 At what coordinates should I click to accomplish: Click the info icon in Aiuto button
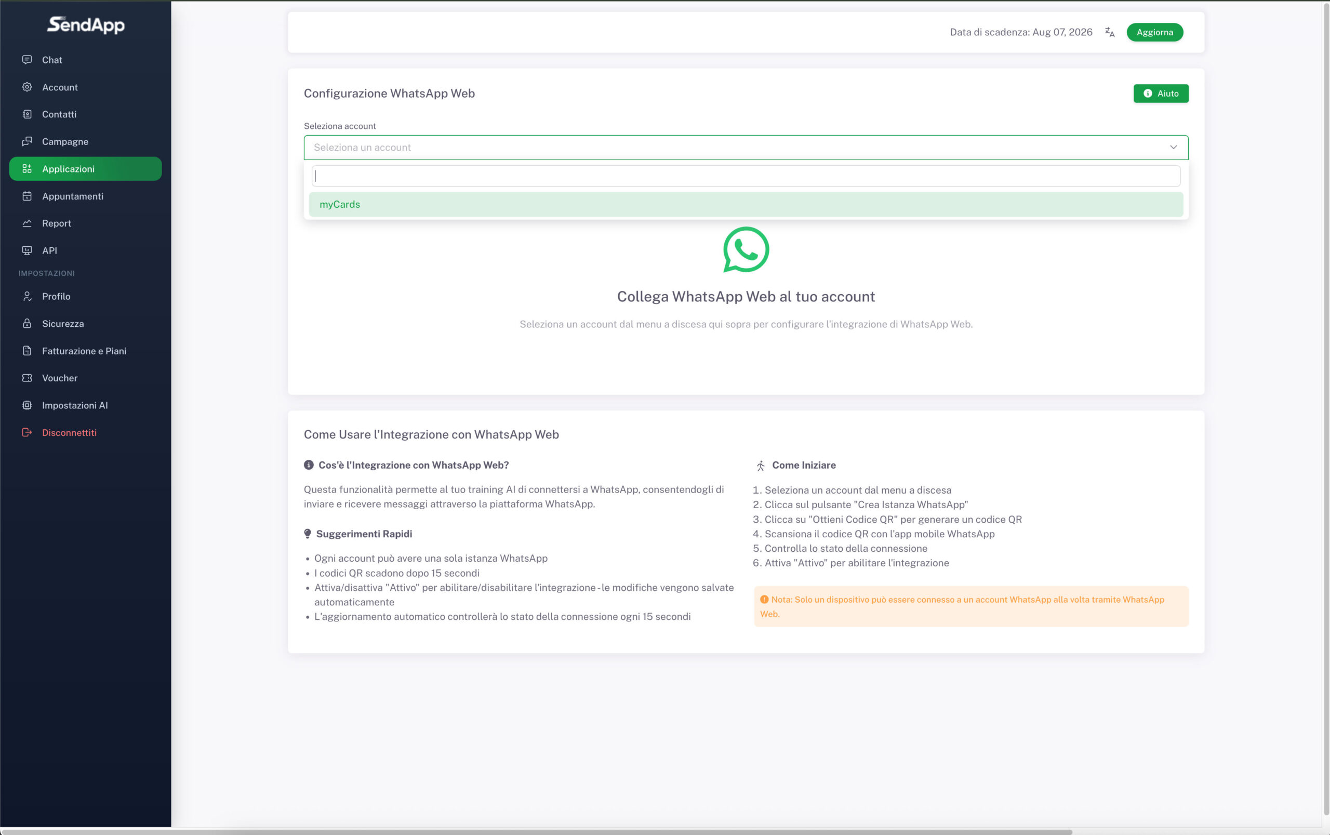tap(1148, 94)
